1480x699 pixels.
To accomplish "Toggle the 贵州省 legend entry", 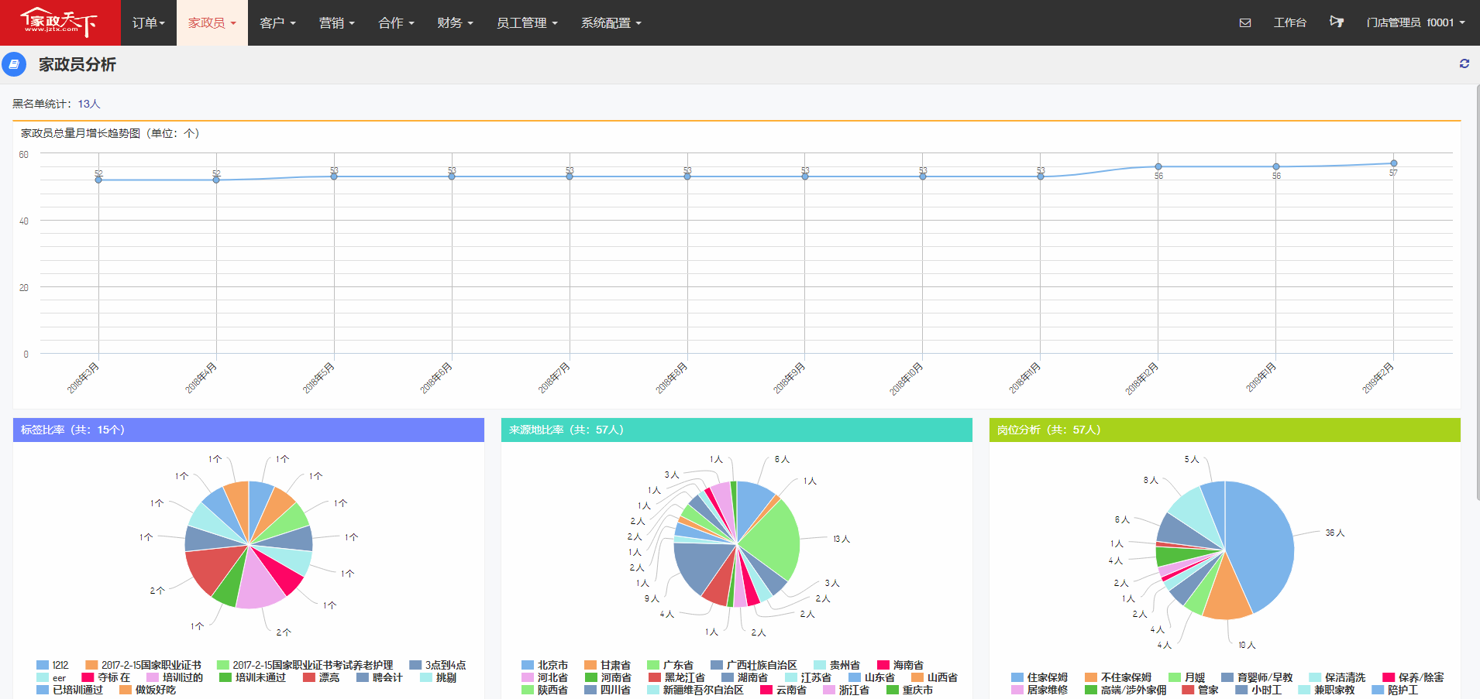I will point(837,665).
